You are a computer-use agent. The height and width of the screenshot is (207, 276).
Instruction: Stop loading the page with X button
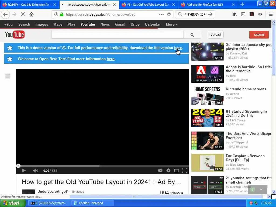(23, 14)
